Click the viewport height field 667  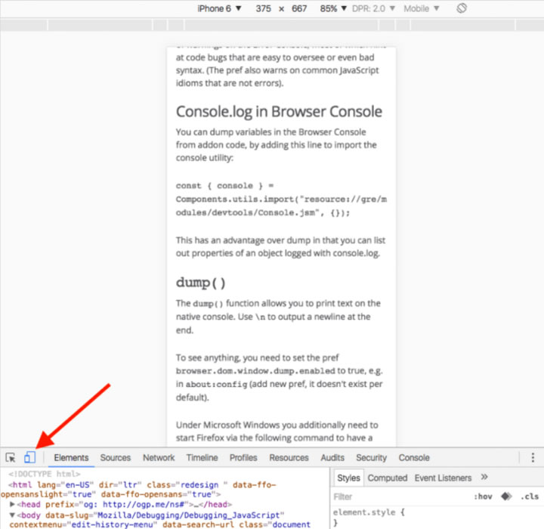point(299,8)
